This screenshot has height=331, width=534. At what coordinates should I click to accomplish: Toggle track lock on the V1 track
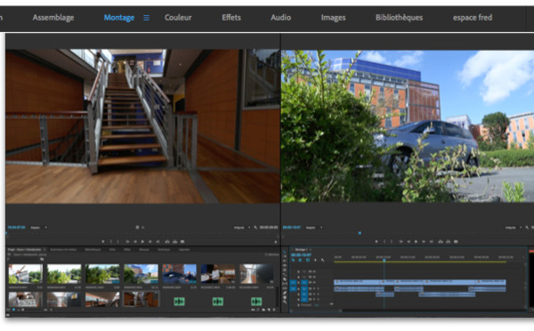tap(298, 283)
